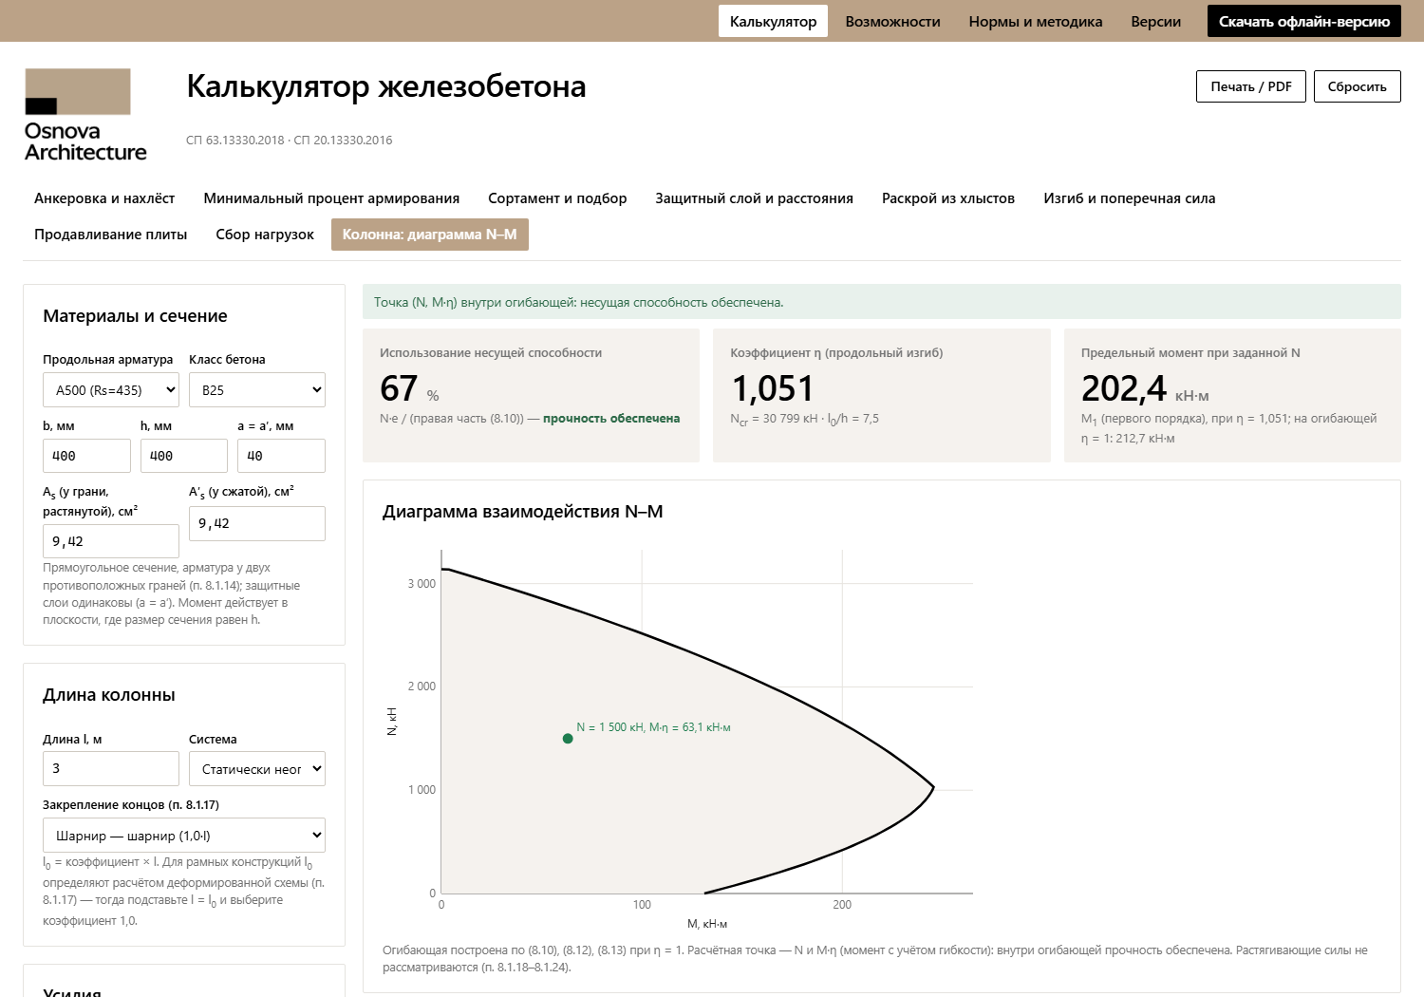Focus the a = a′, мм input field
1424x997 pixels.
281,456
